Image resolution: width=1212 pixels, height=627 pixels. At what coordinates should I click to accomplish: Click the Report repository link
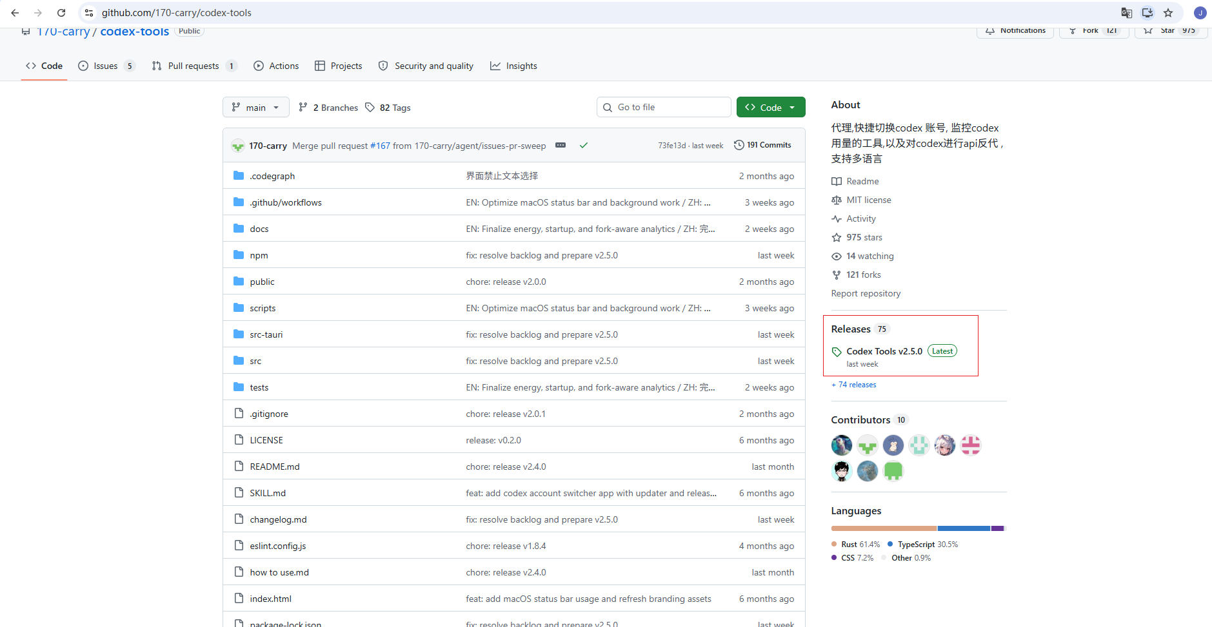pyautogui.click(x=866, y=293)
